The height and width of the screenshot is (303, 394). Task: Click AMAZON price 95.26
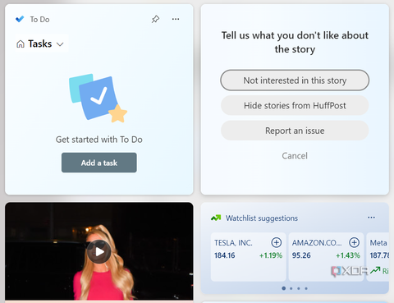(x=301, y=255)
